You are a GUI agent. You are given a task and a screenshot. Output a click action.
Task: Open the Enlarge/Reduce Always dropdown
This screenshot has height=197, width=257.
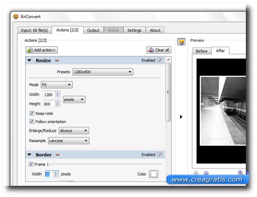(x=74, y=131)
